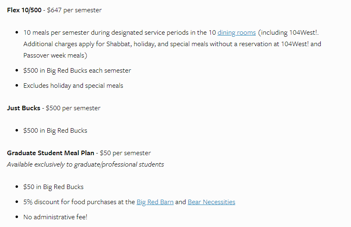Click the '(including 104West!.' text after the link
Screen dimensions: 351x227
tap(288, 33)
